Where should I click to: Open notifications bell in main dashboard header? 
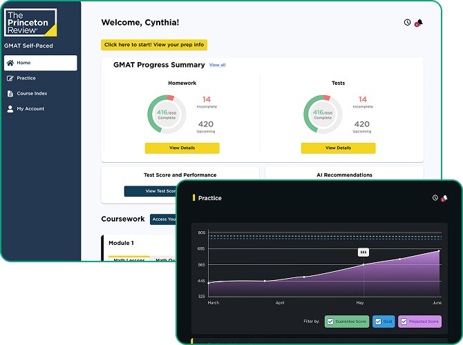(x=419, y=23)
